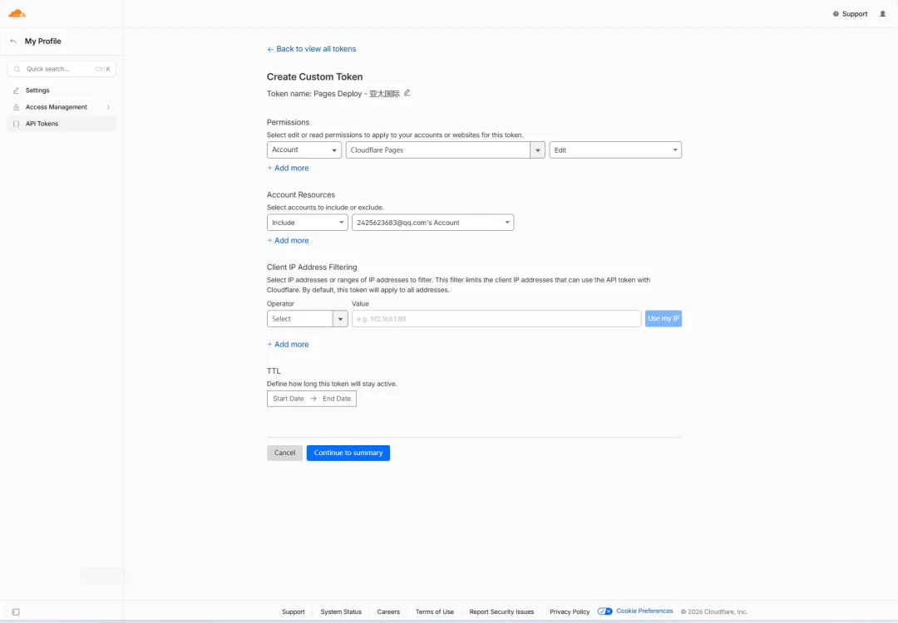Screen dimensions: 898x623
Task: Open Cookie Preferences in the footer
Action: coord(644,611)
